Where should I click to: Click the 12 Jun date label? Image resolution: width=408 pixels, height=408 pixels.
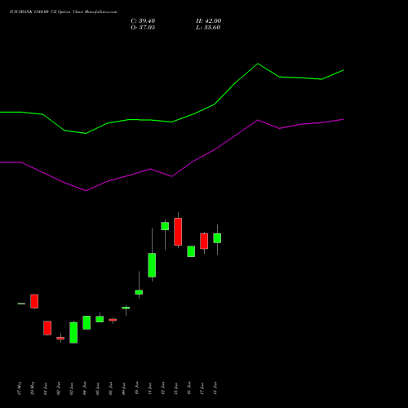click(x=163, y=388)
